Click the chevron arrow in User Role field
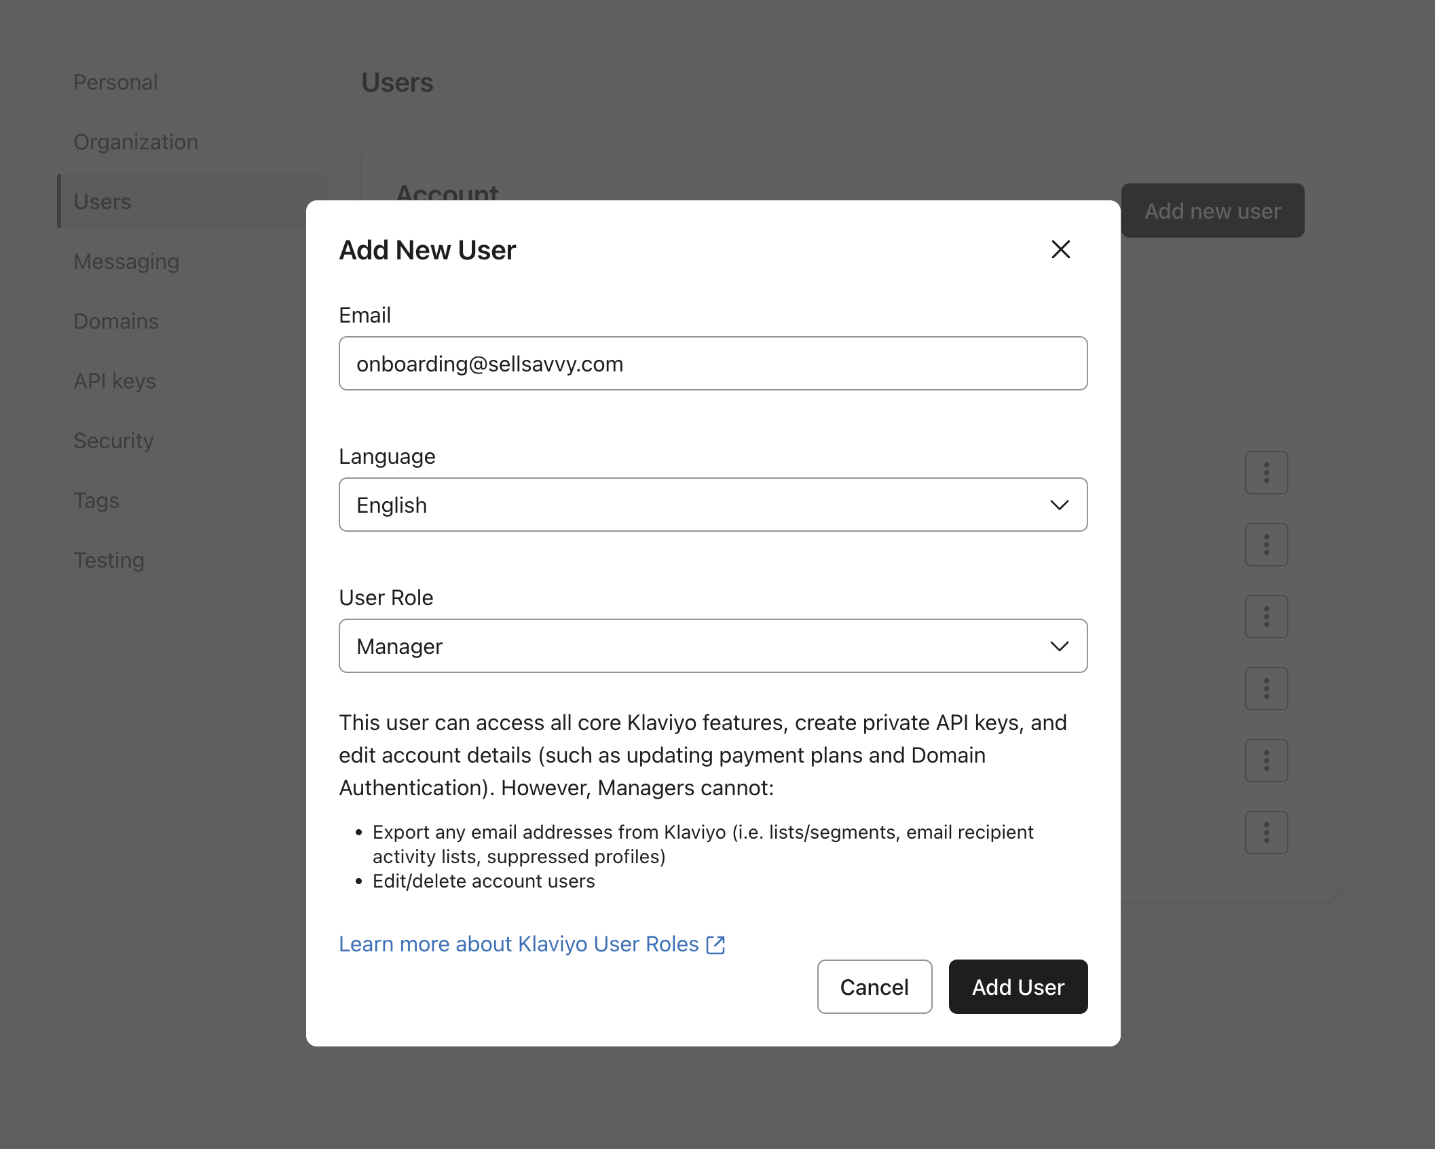The width and height of the screenshot is (1435, 1149). 1059,646
